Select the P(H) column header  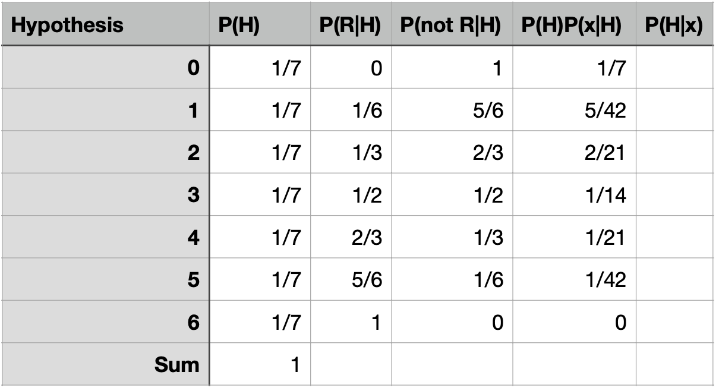pos(260,25)
